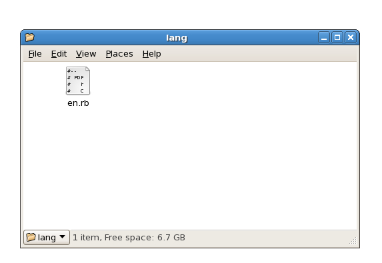Screen dimensions: 382x263
Task: Click the folder icon in the title bar
Action: (x=30, y=37)
